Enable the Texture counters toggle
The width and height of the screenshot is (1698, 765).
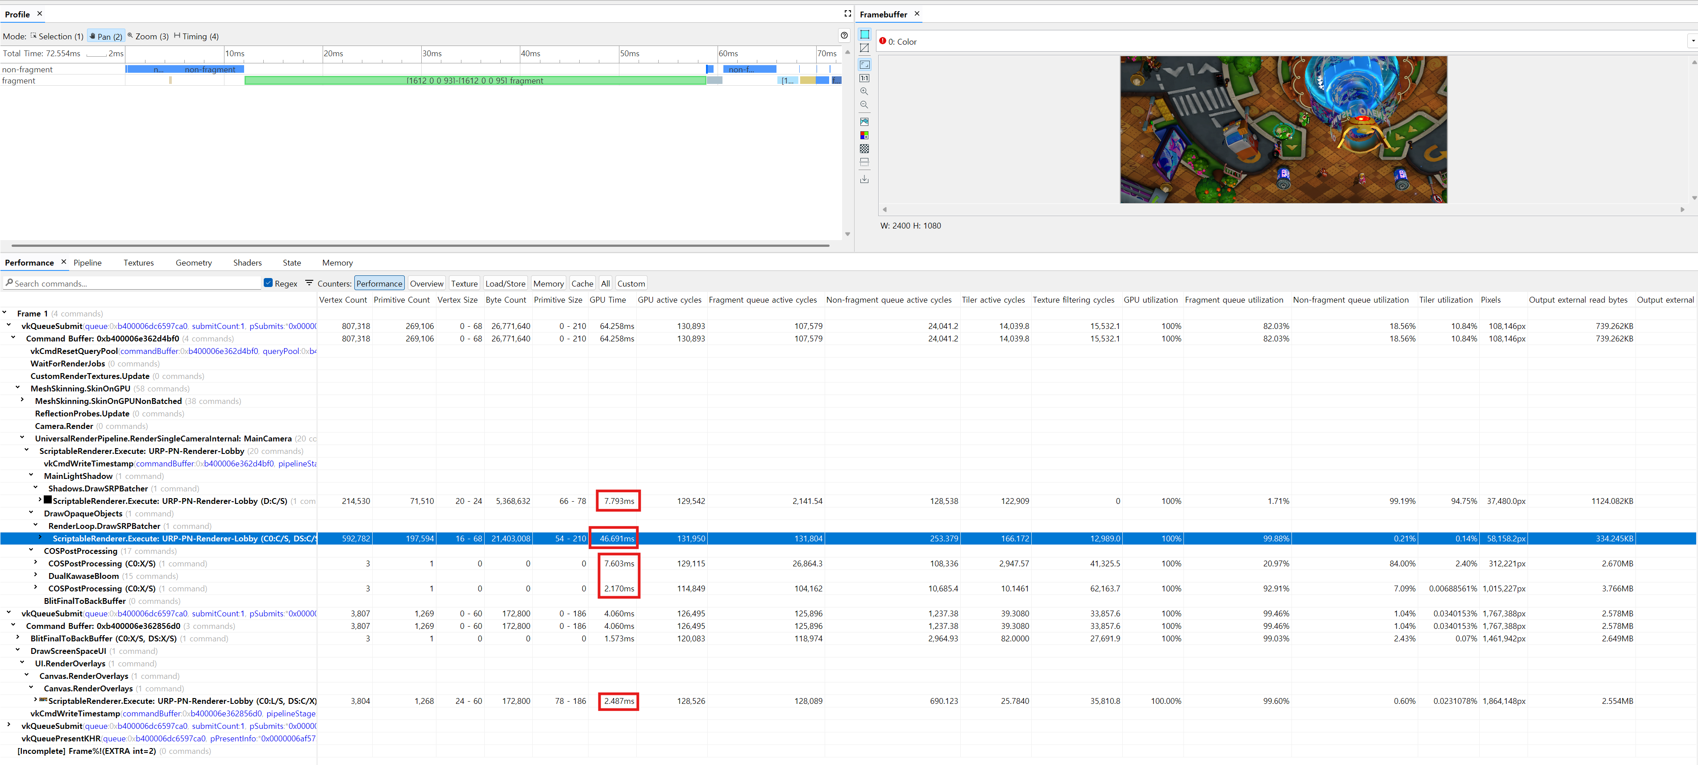click(x=464, y=283)
